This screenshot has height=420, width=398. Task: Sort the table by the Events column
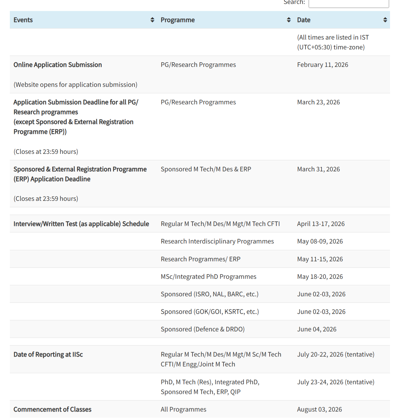[23, 20]
